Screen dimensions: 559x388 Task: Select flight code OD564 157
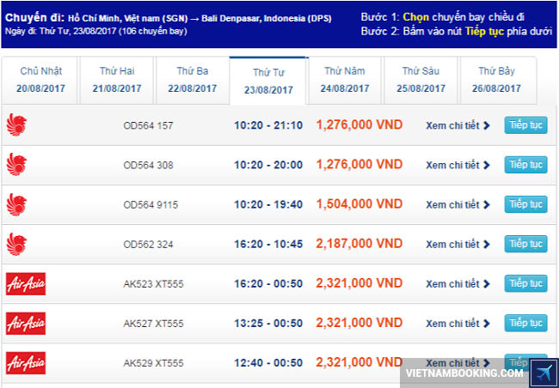(148, 125)
